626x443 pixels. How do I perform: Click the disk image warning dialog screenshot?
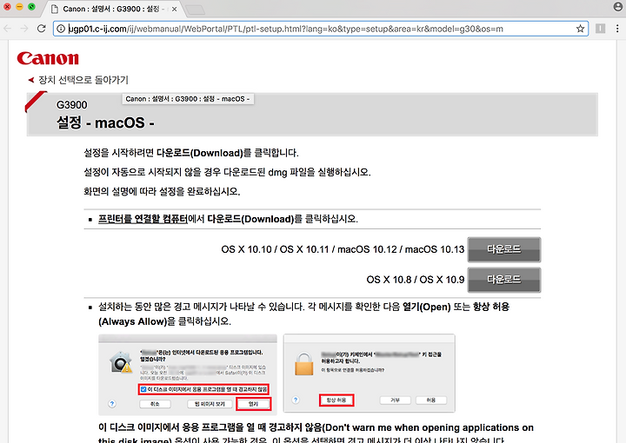click(x=188, y=375)
